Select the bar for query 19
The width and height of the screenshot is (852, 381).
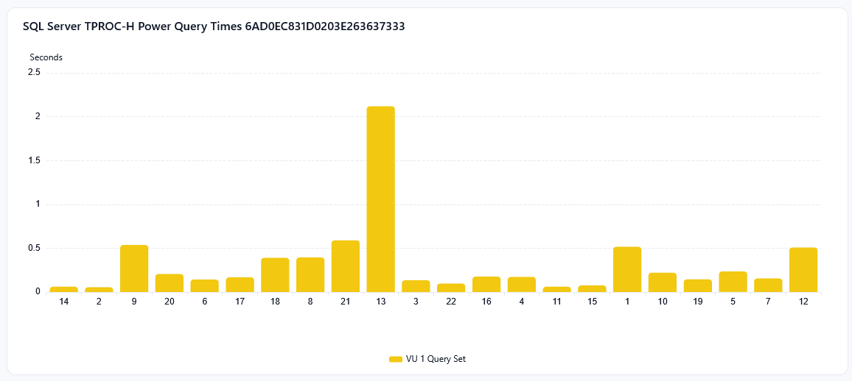pyautogui.click(x=698, y=285)
